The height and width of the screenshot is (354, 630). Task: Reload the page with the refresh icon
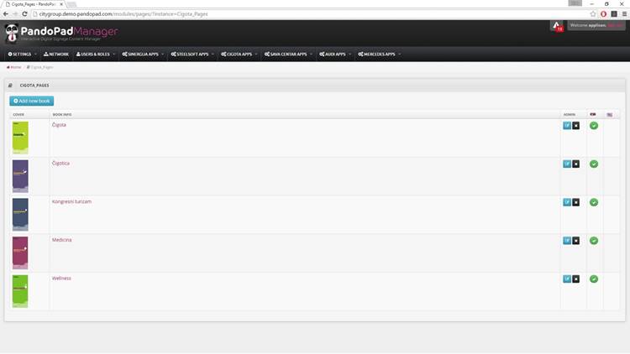pyautogui.click(x=24, y=14)
